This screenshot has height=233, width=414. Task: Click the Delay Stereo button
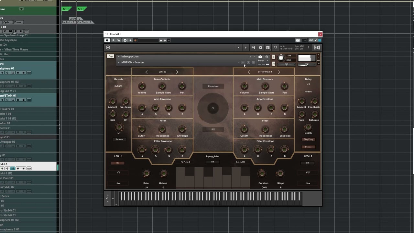pyautogui.click(x=308, y=147)
